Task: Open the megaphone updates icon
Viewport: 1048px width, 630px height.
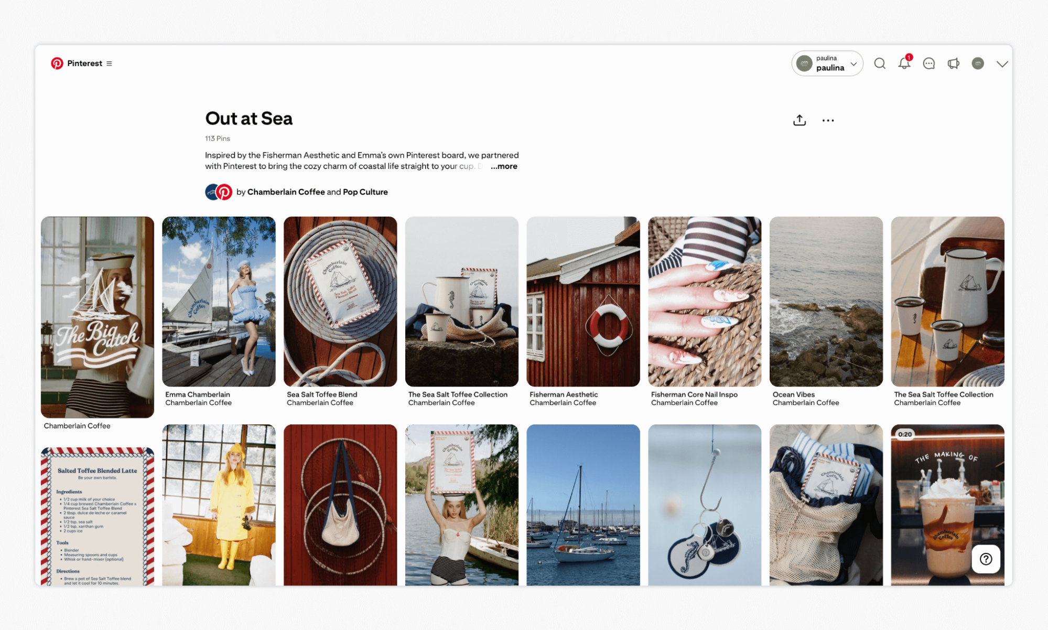Action: coord(954,63)
